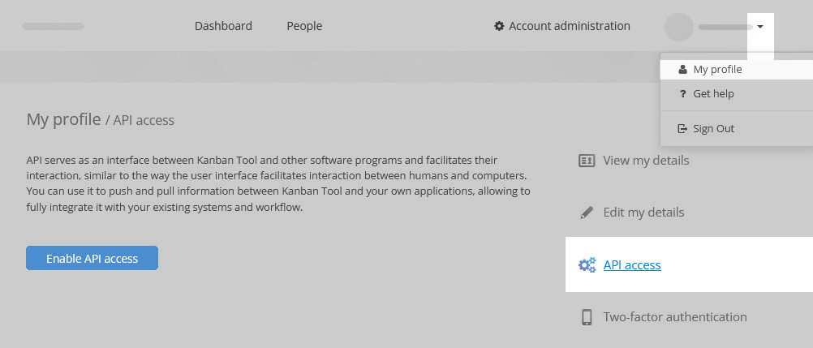Click the Account administration gear icon
Viewport: 813px width, 348px height.
499,26
